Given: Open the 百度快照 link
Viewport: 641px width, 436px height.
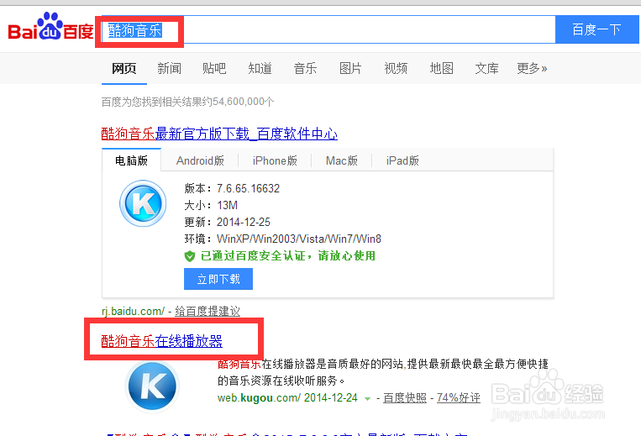Looking at the screenshot, I should (405, 397).
